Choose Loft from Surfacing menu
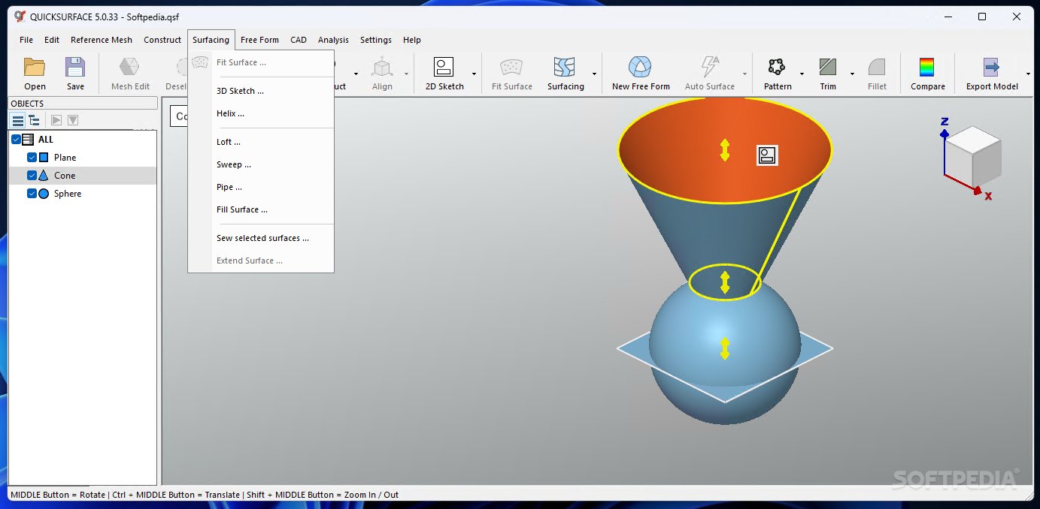 261,142
